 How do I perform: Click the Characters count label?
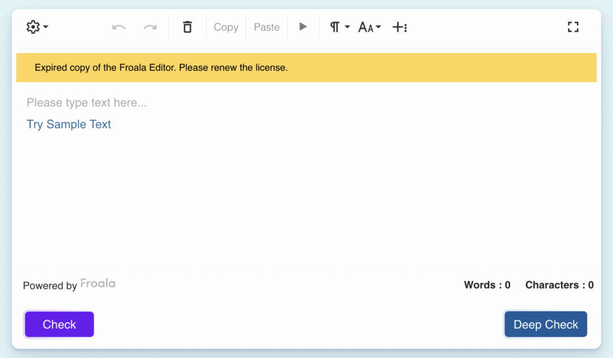pos(559,285)
